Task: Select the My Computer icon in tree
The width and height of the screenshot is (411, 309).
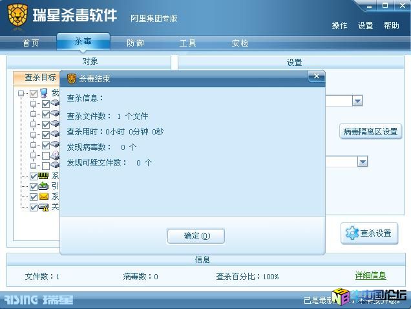Action: tap(44, 93)
